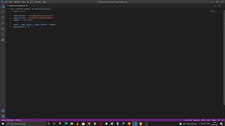Viewport: 225px width, 126px height.
Task: Click Ln 8, Col 18 position indicator
Action: (x=188, y=120)
